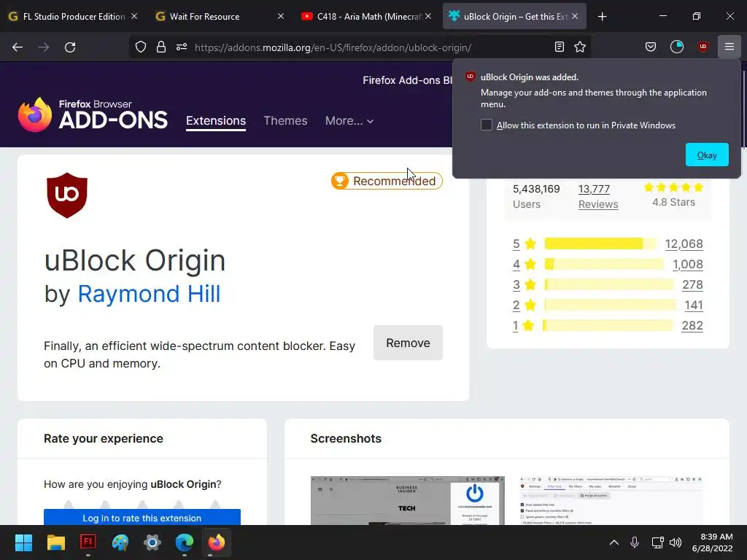Screen dimensions: 747x560
Task: Click Okay in the uBlock added popup
Action: (x=707, y=155)
